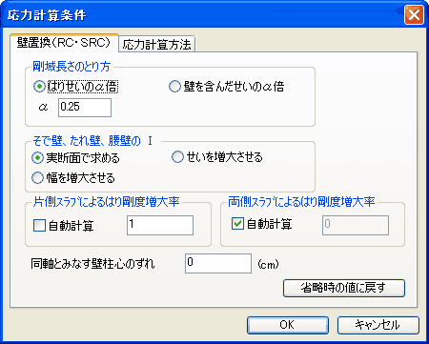This screenshot has width=429, height=344.
Task: Click the α value input field
Action: 85,108
